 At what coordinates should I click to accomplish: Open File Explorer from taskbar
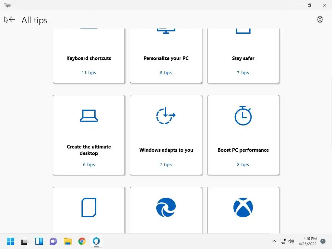(x=68, y=241)
